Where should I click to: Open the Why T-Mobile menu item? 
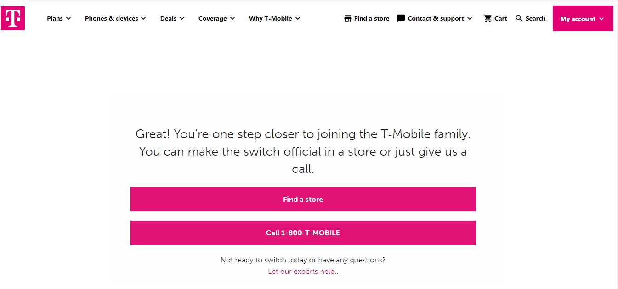[271, 18]
